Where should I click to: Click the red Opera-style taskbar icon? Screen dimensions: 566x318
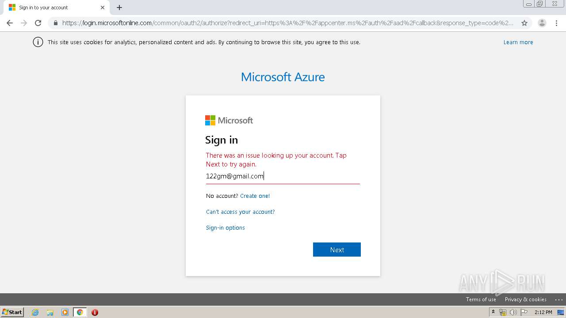[x=95, y=312]
